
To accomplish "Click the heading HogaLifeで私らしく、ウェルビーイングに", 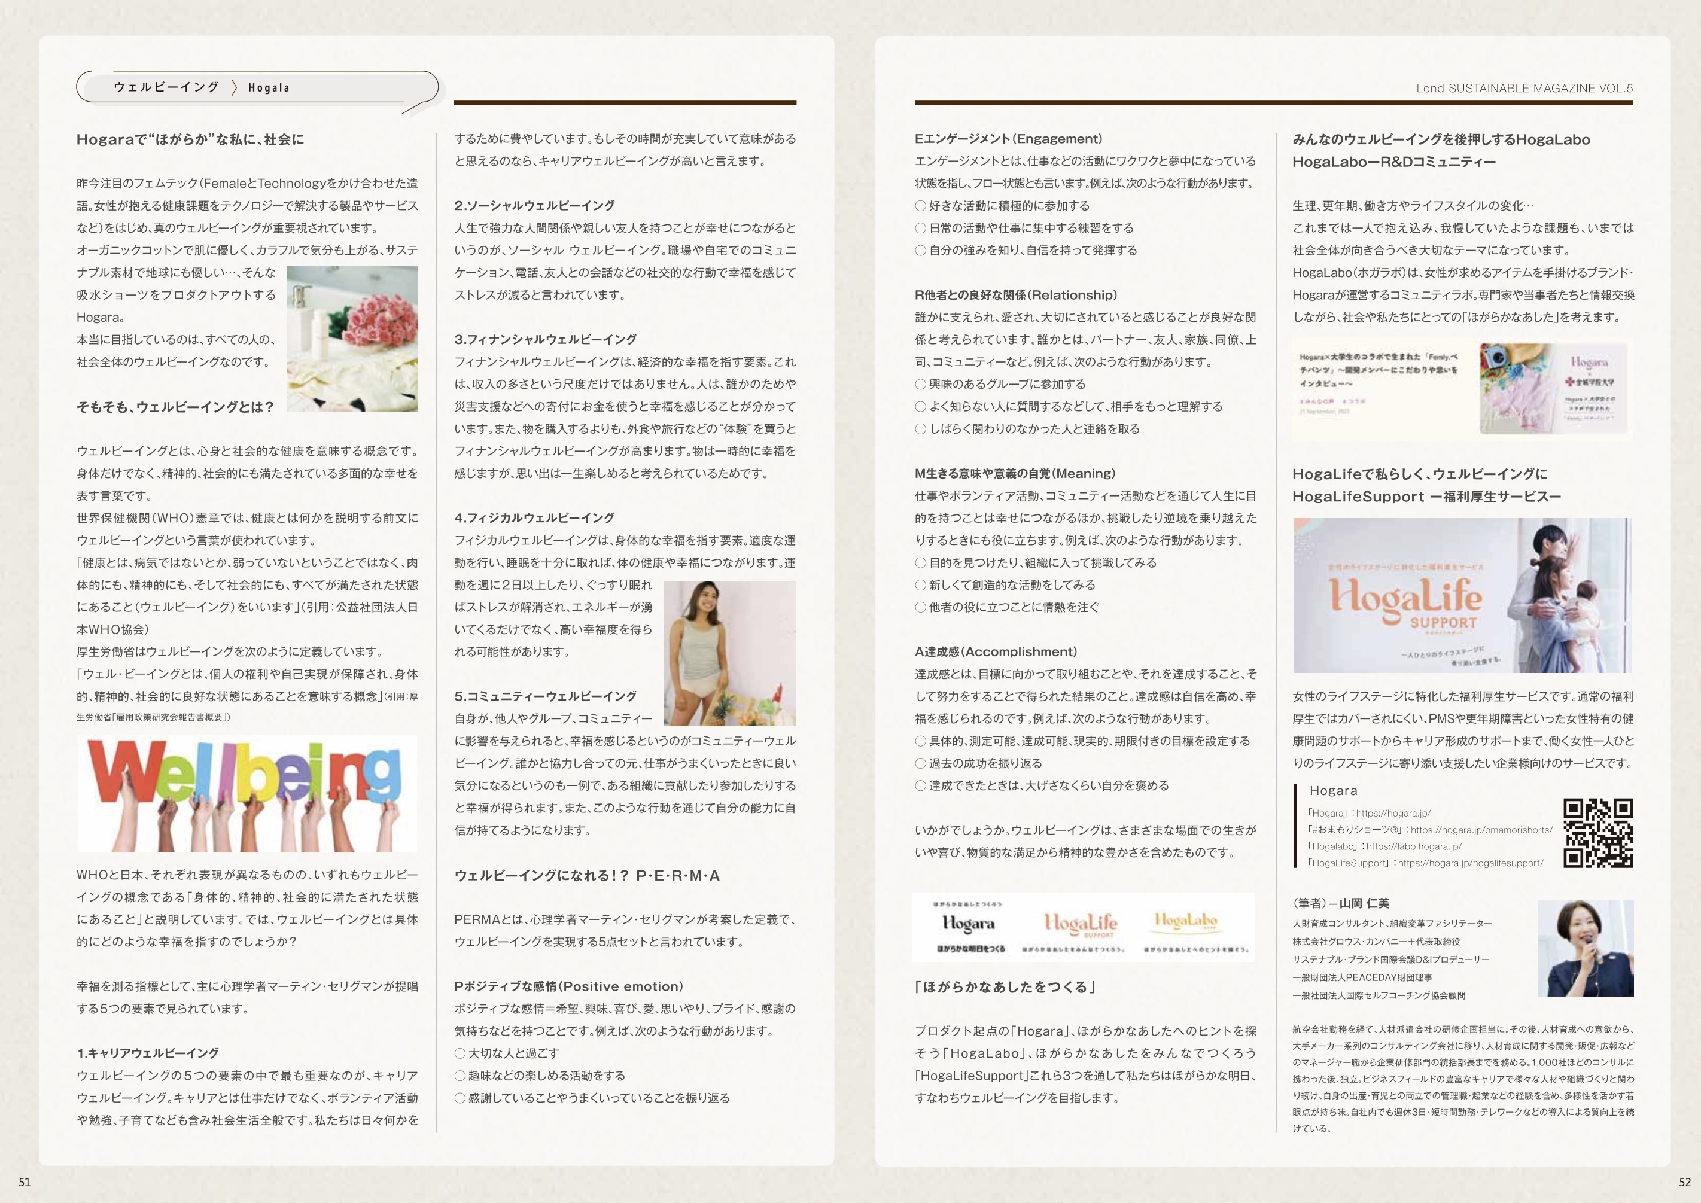I will coord(1419,474).
